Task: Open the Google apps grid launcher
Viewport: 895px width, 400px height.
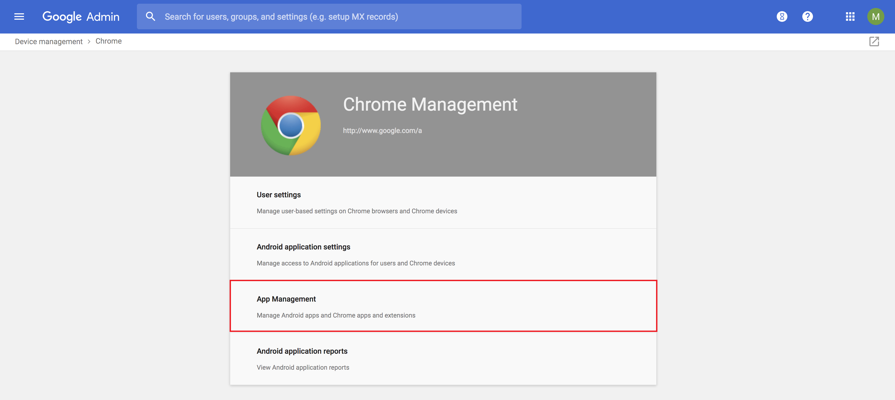Action: coord(850,16)
